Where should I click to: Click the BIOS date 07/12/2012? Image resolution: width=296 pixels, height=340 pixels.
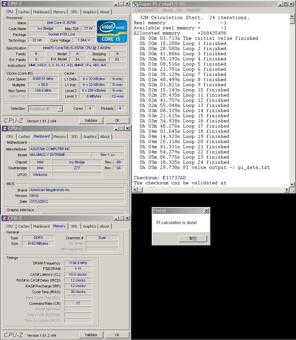(77, 201)
